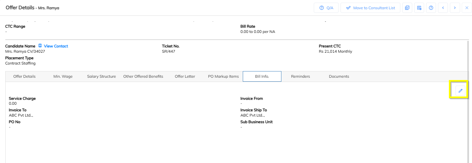Show the Other Offered Benefits tab
Viewport: 472px width, 163px height.
click(x=143, y=76)
